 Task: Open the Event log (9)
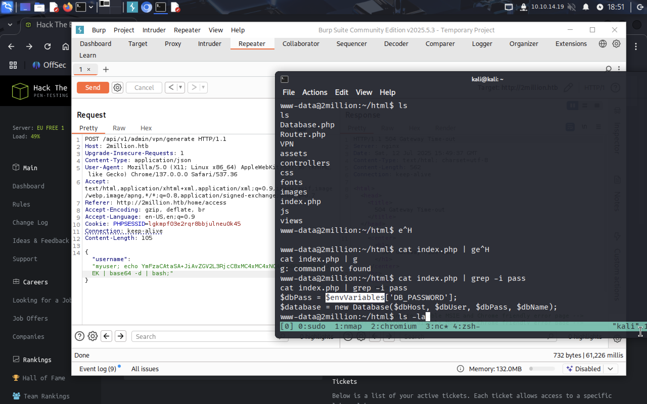click(98, 369)
